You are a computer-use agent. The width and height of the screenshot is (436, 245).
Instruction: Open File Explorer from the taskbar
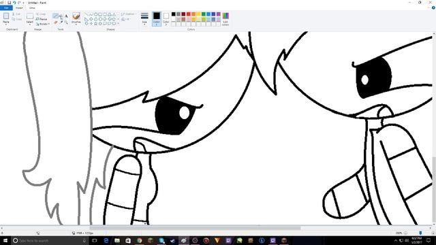coord(117,240)
